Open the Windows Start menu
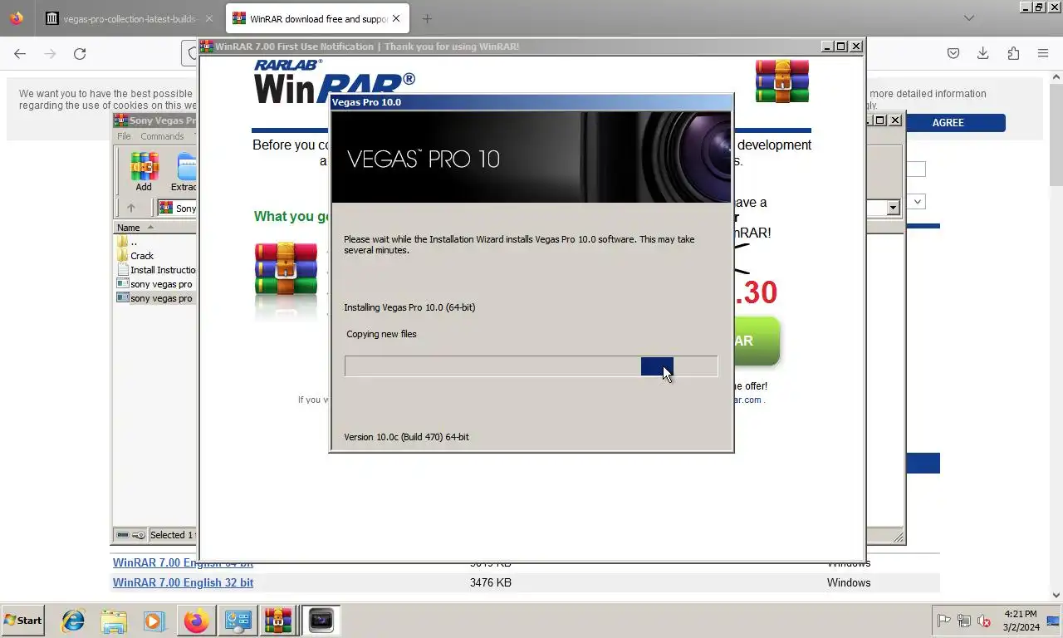1063x638 pixels. 22,620
